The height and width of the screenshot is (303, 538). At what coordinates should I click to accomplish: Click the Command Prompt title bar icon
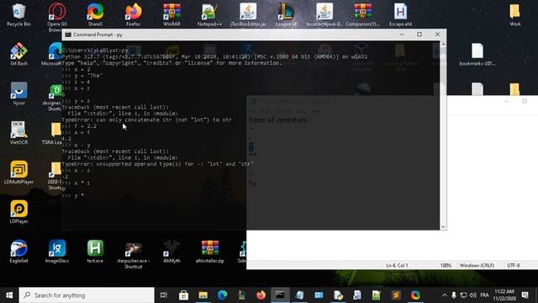tap(68, 35)
